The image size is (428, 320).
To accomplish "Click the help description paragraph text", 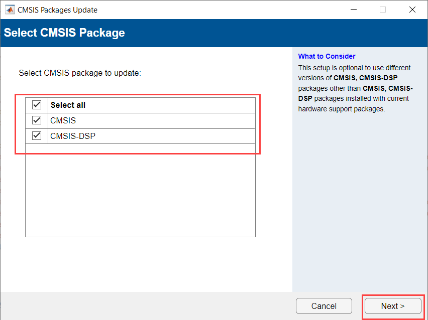I will (354, 88).
